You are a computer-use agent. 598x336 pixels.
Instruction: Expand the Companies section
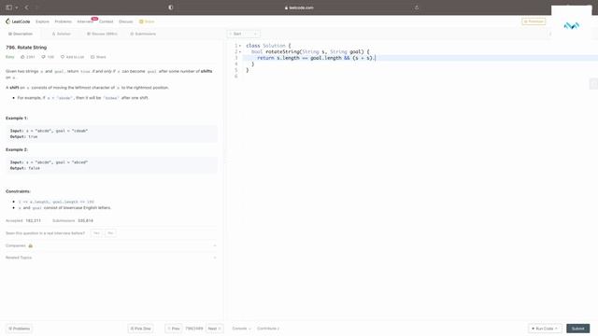[111, 245]
